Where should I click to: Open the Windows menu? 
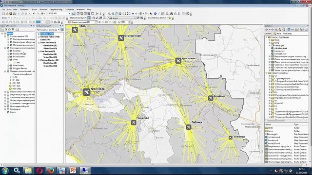click(80, 10)
